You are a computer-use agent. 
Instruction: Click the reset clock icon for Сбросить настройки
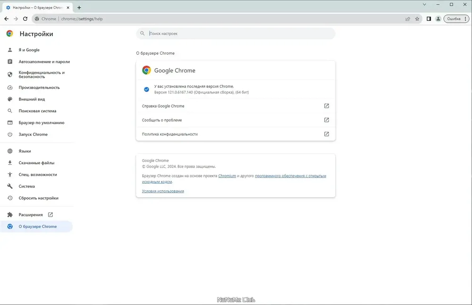tap(10, 198)
